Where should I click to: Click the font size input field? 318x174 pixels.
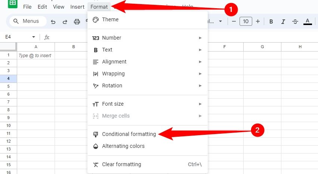[x=246, y=22]
